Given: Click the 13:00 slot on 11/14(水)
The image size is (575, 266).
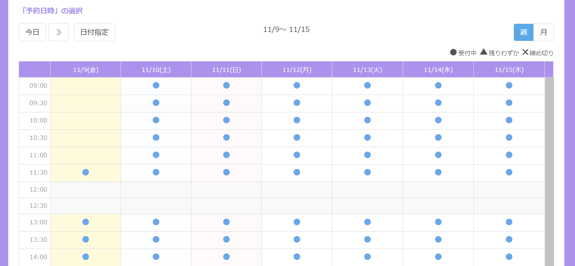Looking at the screenshot, I should click(438, 222).
